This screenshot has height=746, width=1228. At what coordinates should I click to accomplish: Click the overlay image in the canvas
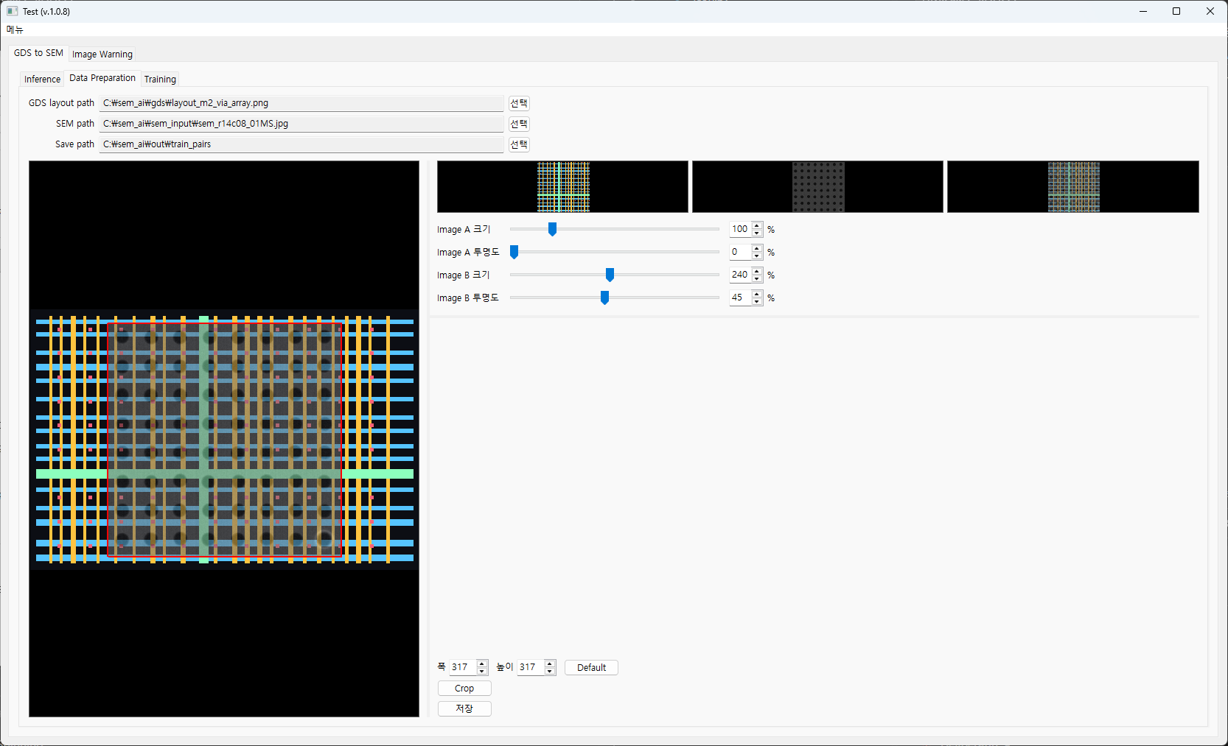tap(224, 439)
